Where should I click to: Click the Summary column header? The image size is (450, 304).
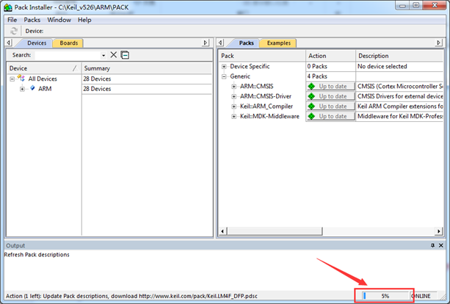tap(147, 68)
